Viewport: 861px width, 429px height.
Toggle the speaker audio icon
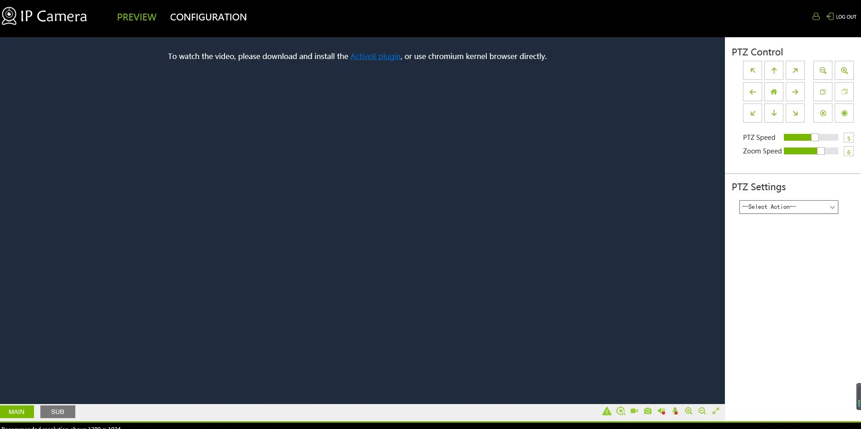[661, 411]
